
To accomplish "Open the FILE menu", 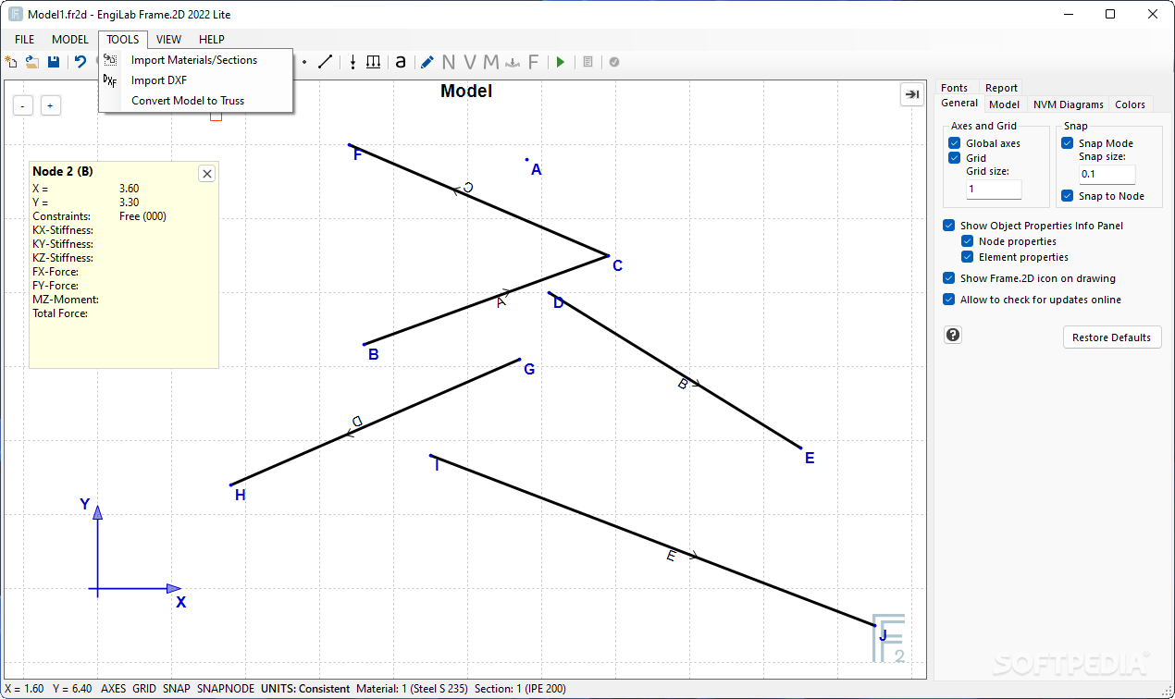I will [25, 40].
